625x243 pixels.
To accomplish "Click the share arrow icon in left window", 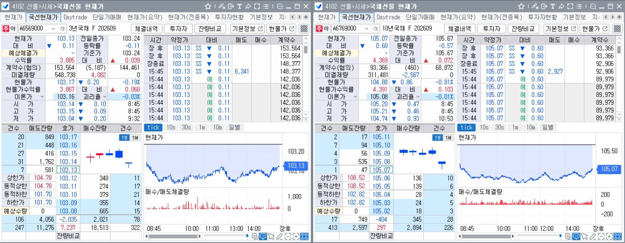I will pos(248,6).
